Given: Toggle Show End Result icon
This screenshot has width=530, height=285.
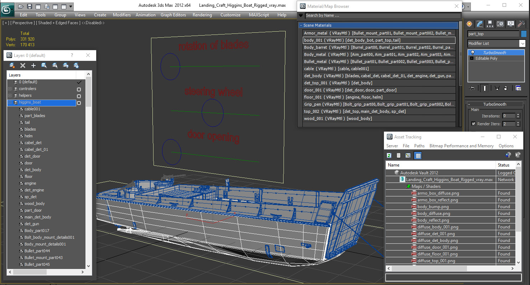Looking at the screenshot, I should [x=484, y=88].
